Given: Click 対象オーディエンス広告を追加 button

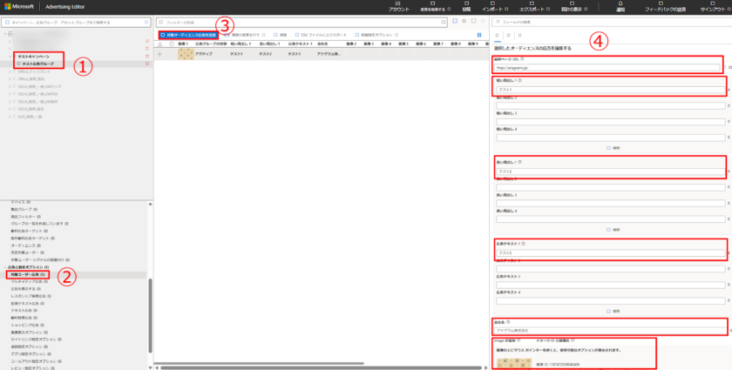Looking at the screenshot, I should point(186,35).
